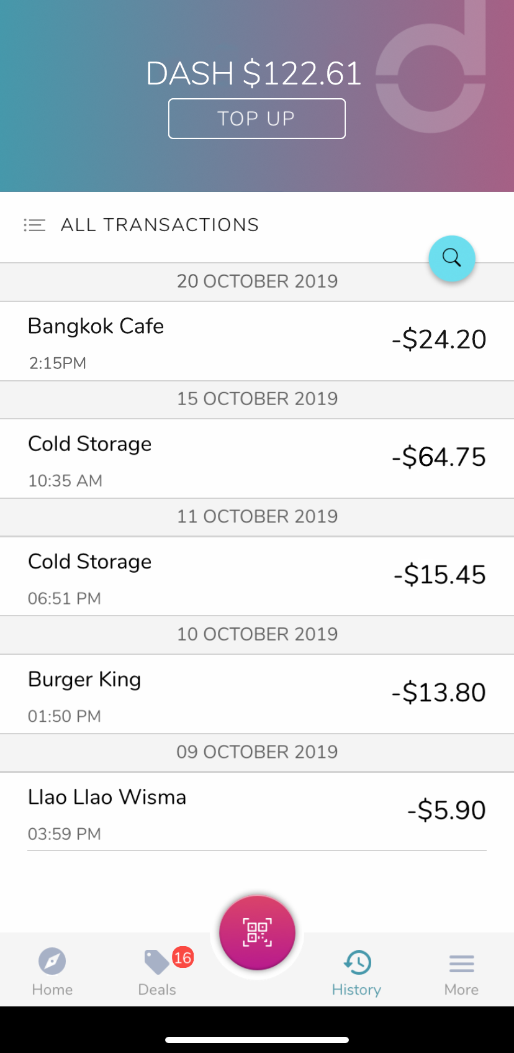Switch to the More tab label
The height and width of the screenshot is (1053, 514).
(x=461, y=990)
